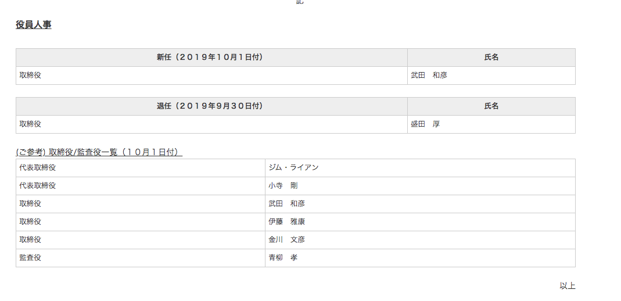Click the 氏名 header in the 退任 table
Viewport: 621px width, 301px height.
pos(491,106)
